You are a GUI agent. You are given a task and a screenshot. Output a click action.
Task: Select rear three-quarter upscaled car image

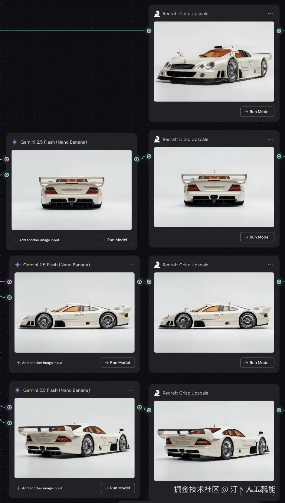click(214, 441)
